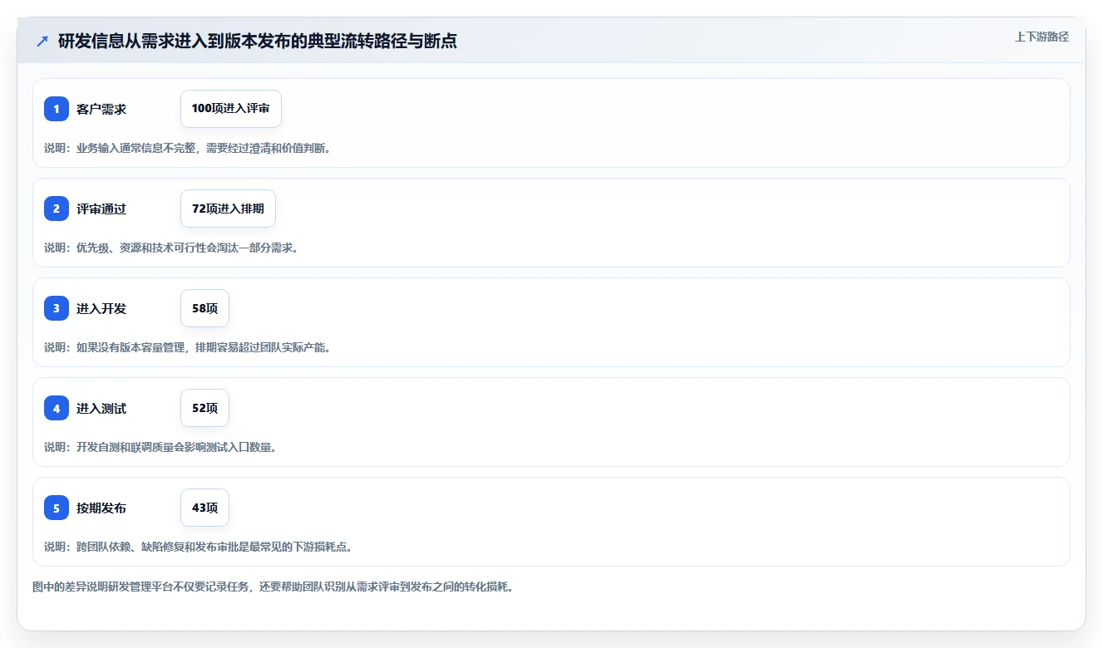Click the 58项 value chip
The width and height of the screenshot is (1103, 648).
204,308
